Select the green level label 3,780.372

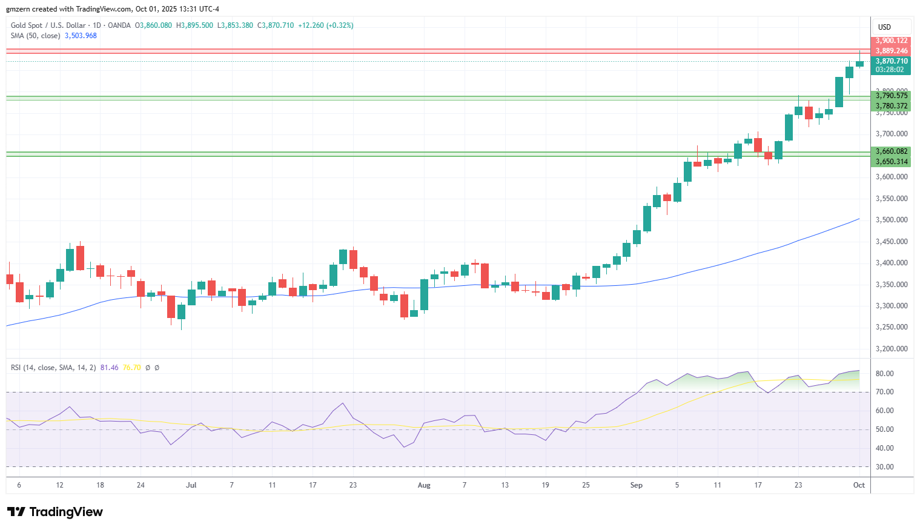pos(892,106)
